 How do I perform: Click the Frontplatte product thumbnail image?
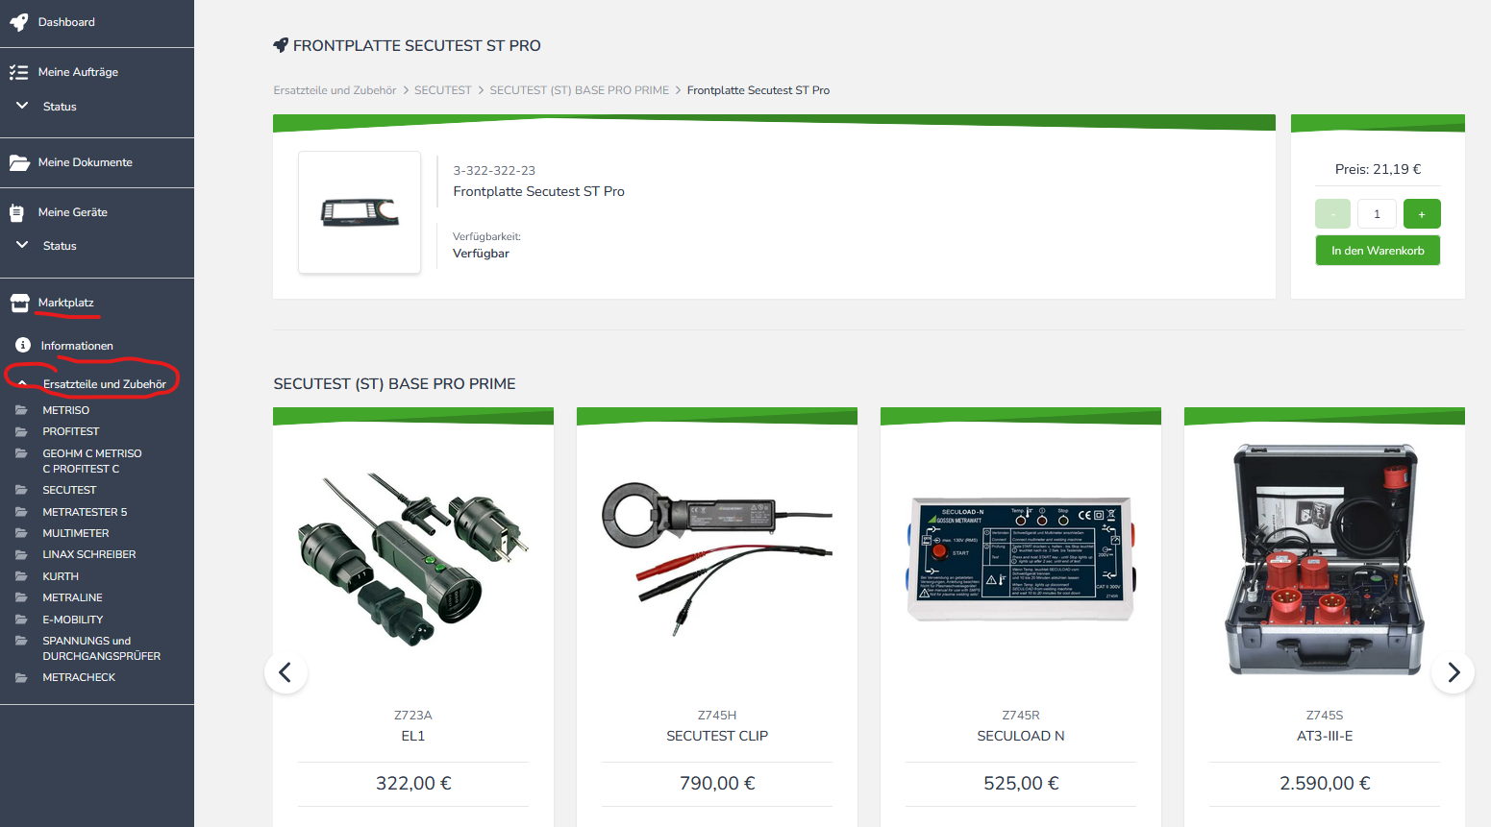click(360, 212)
